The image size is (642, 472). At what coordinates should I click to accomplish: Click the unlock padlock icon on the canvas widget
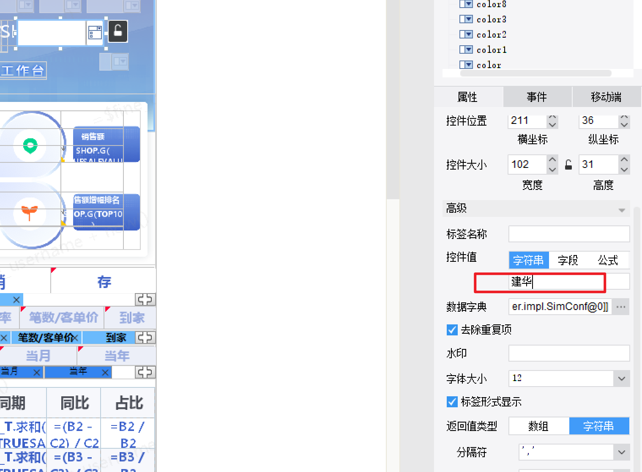[x=118, y=31]
